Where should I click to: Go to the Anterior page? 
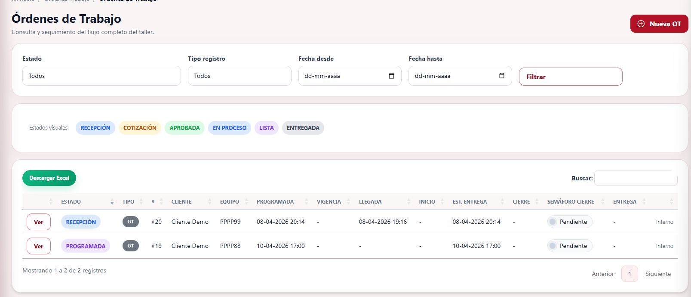[x=603, y=274]
